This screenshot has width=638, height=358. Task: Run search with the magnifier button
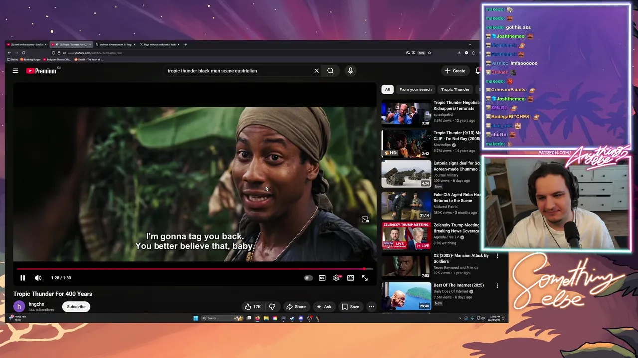[x=330, y=71]
